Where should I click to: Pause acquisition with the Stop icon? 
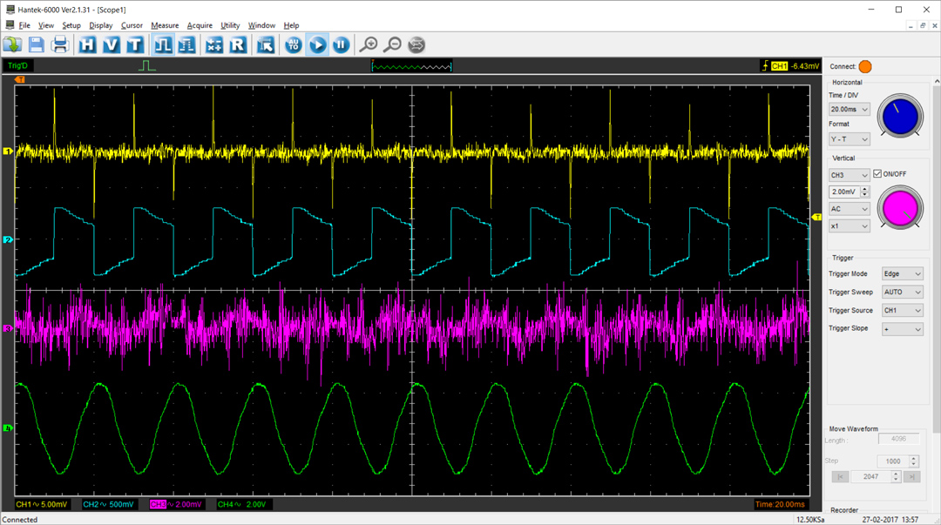[x=342, y=44]
